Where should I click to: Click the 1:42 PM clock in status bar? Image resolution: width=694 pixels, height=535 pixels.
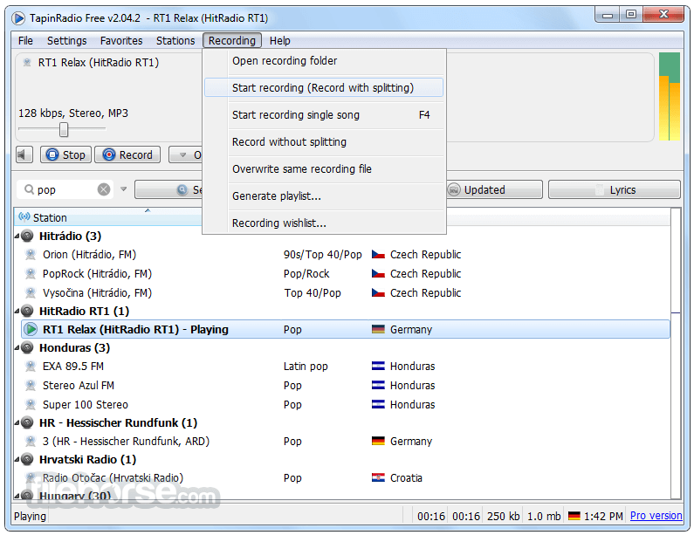pos(603,516)
